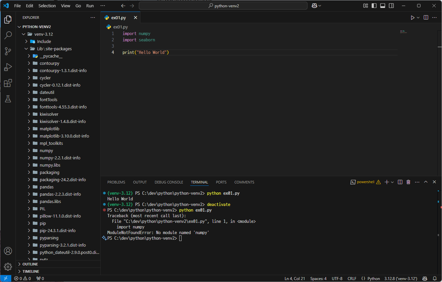Viewport: 442px width, 282px height.
Task: Click the Split Terminal icon
Action: tap(400, 182)
